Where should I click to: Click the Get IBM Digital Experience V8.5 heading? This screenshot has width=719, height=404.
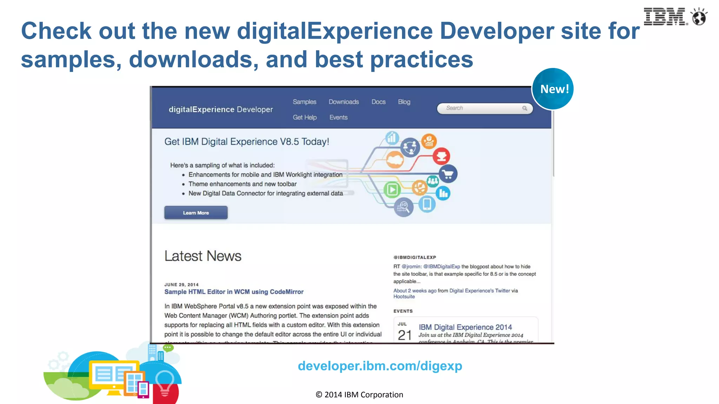point(247,142)
